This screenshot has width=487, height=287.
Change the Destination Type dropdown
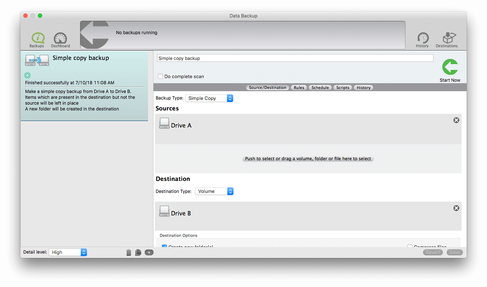point(214,191)
